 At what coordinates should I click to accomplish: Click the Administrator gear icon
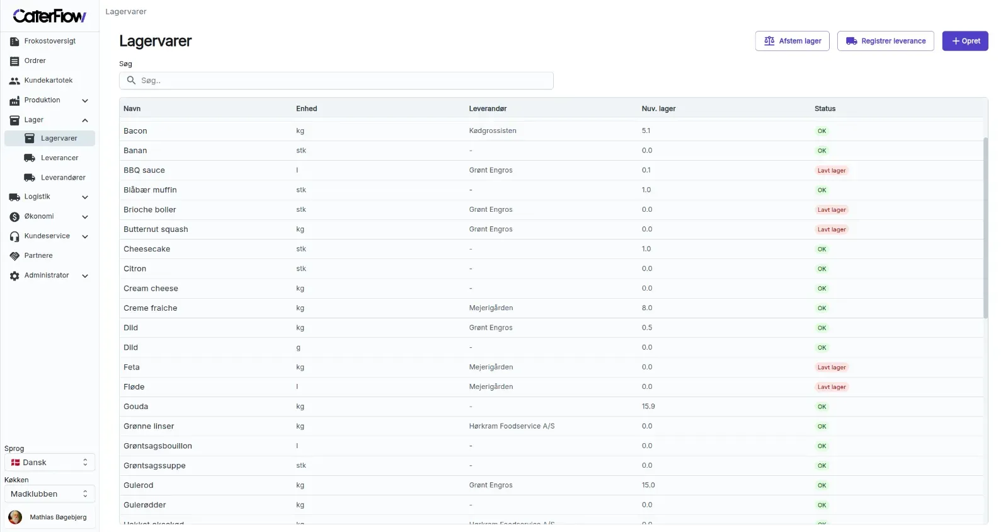point(14,276)
